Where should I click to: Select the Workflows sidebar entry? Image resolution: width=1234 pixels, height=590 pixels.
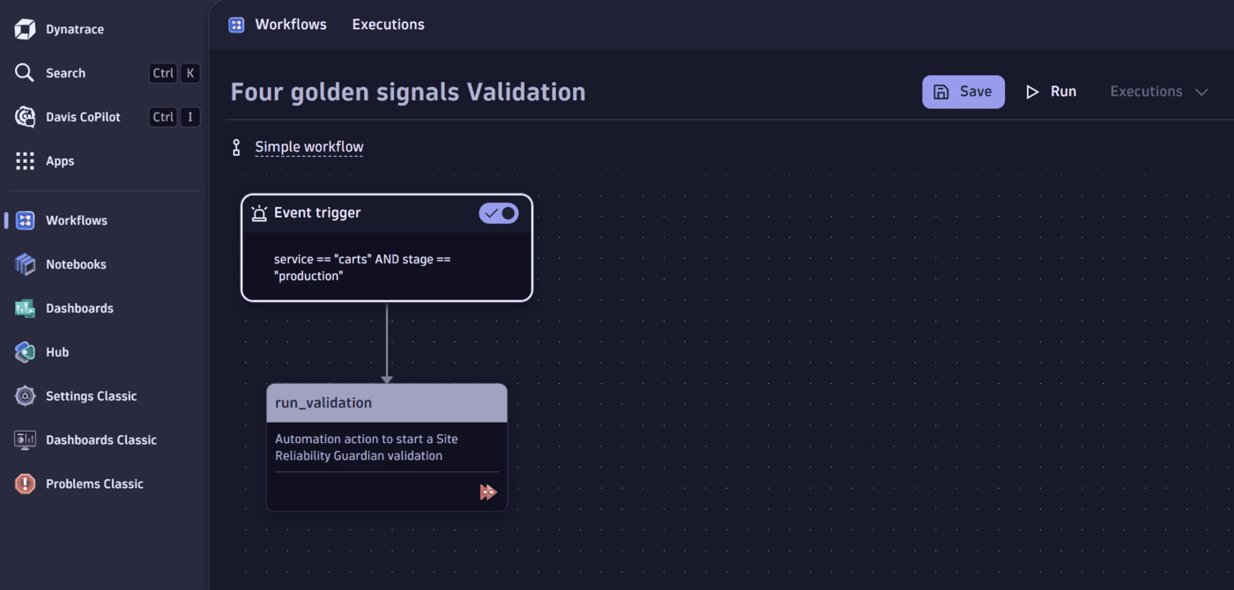pos(76,219)
